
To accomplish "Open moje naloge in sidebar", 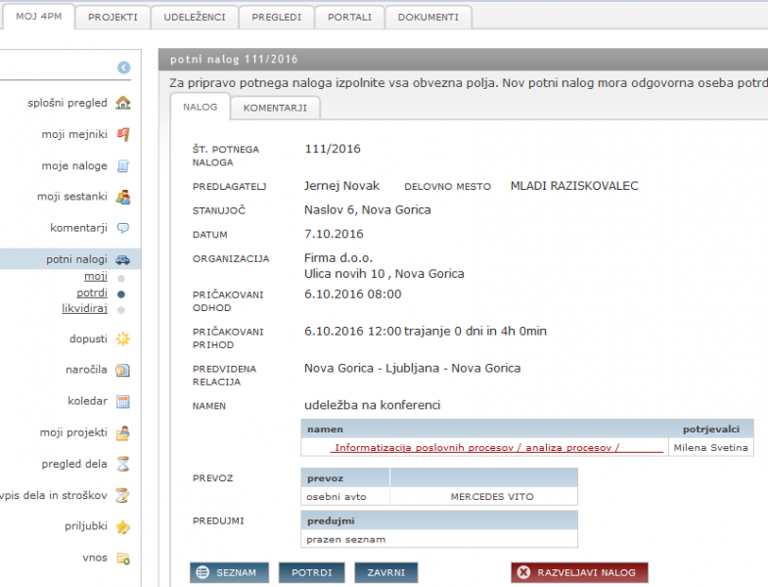I will 74,165.
